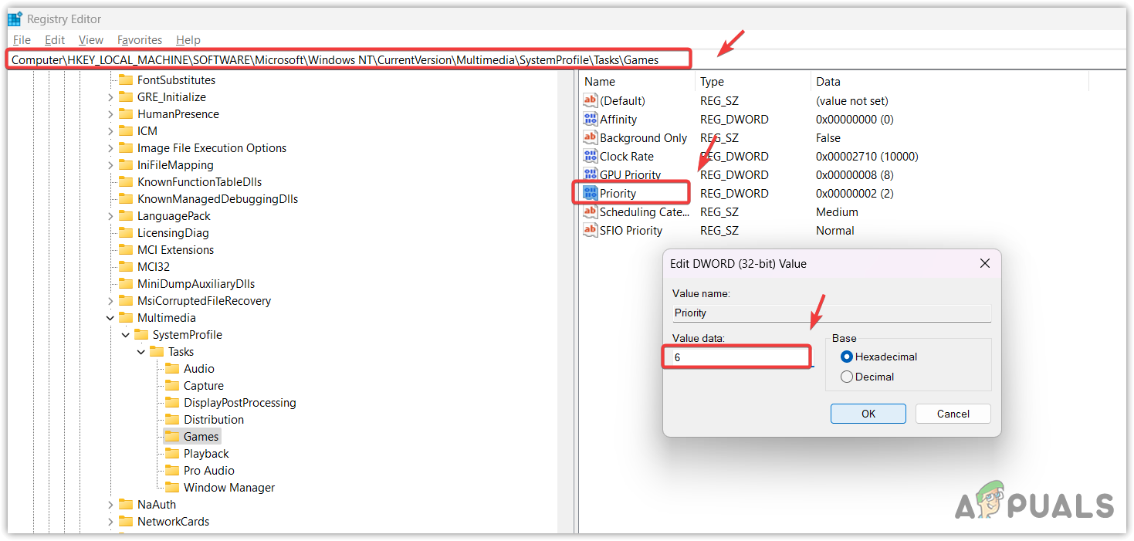1134x541 pixels.
Task: Select the MsiCorruptedFileRecovery key
Action: pyautogui.click(x=204, y=300)
